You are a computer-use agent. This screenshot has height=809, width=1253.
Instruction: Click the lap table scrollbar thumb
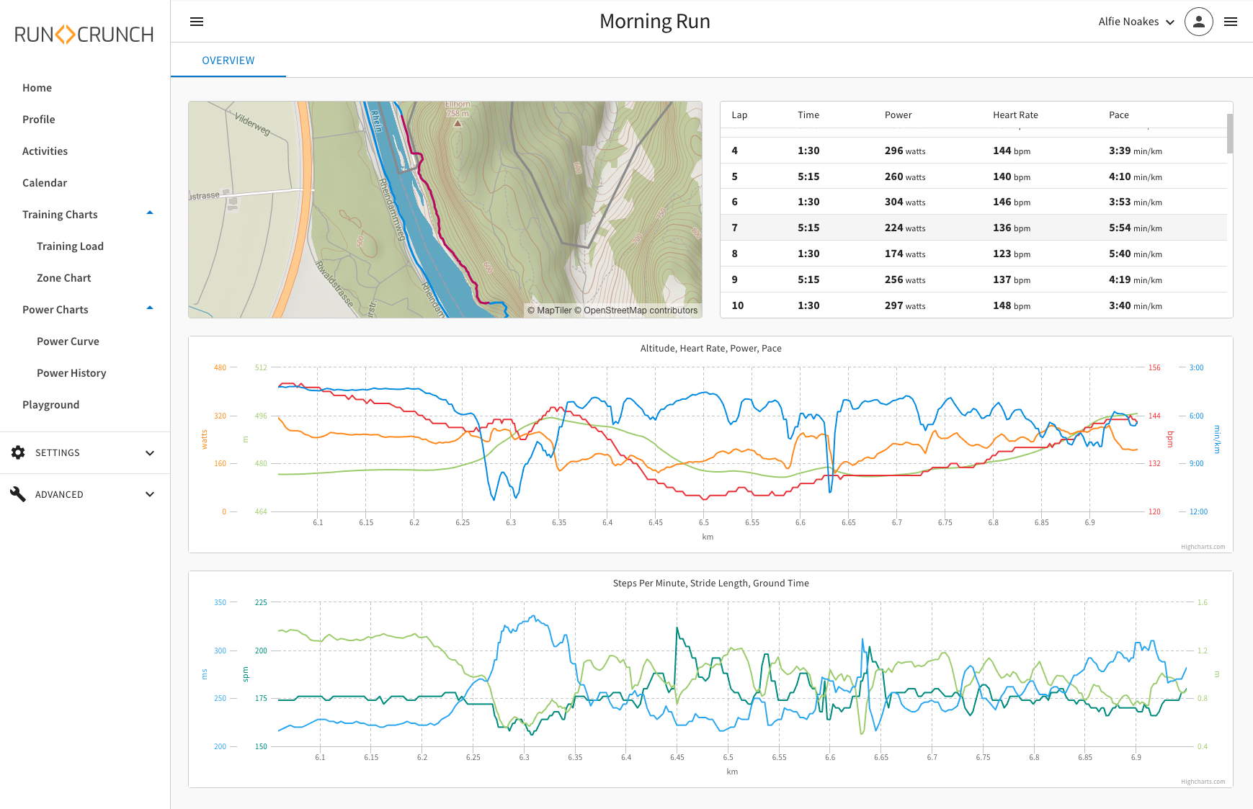coord(1230,133)
